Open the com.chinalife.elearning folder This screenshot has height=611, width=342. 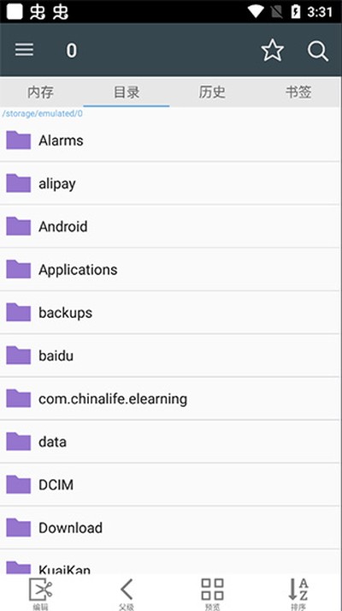pyautogui.click(x=171, y=398)
